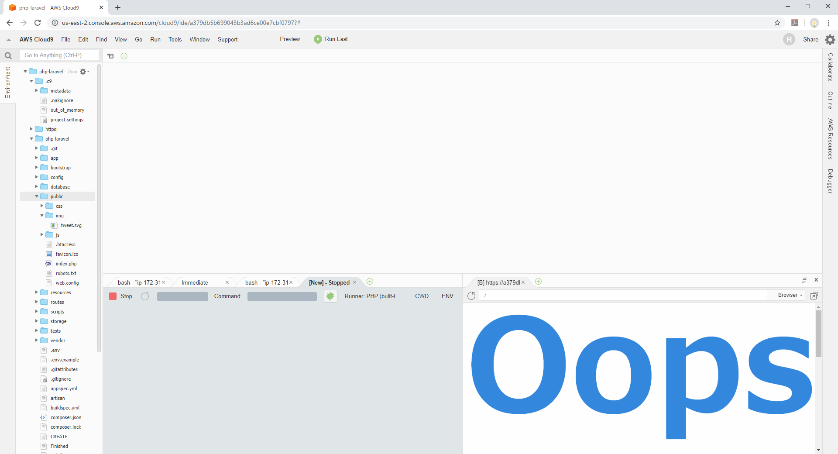
Task: Maximize the bottom console panel
Action: pos(804,280)
